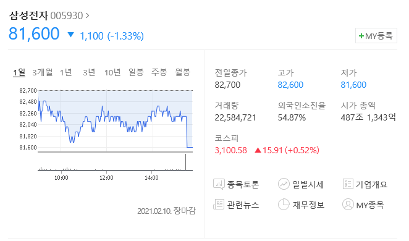The image size is (409, 241).
Task: Switch to the 월봉 monthly candle tab
Action: [x=183, y=72]
